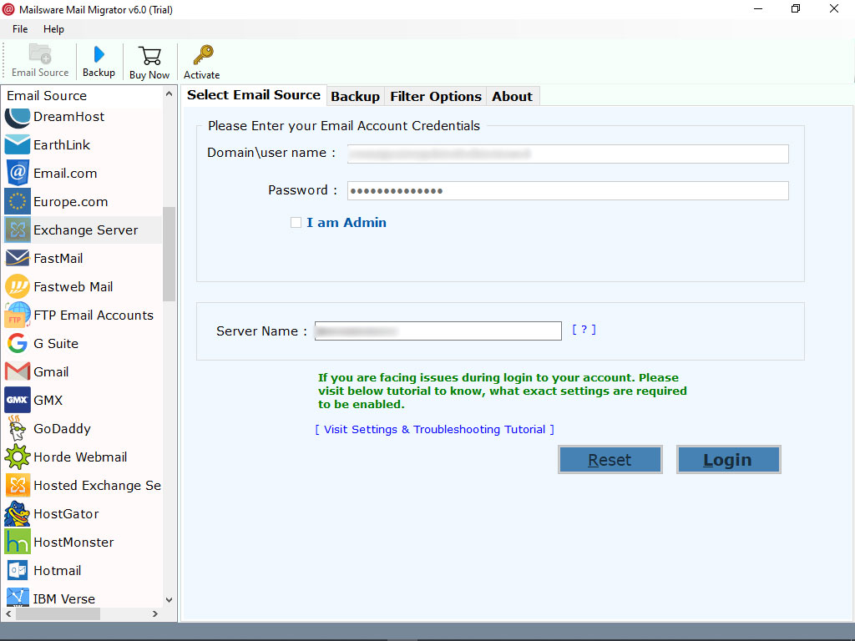Click the source list horizontal scrollbar thumb

pos(58,613)
